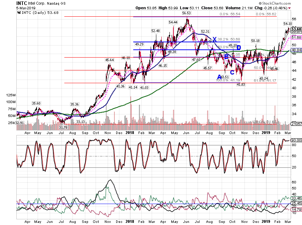The image size is (302, 225).
Task: Click the blue B pattern marker
Action: click(x=226, y=57)
